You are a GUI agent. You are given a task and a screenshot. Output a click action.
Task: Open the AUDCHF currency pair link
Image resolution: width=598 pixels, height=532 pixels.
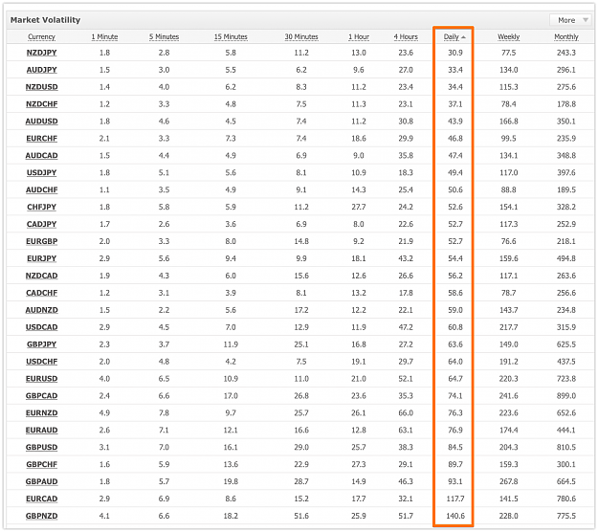41,189
